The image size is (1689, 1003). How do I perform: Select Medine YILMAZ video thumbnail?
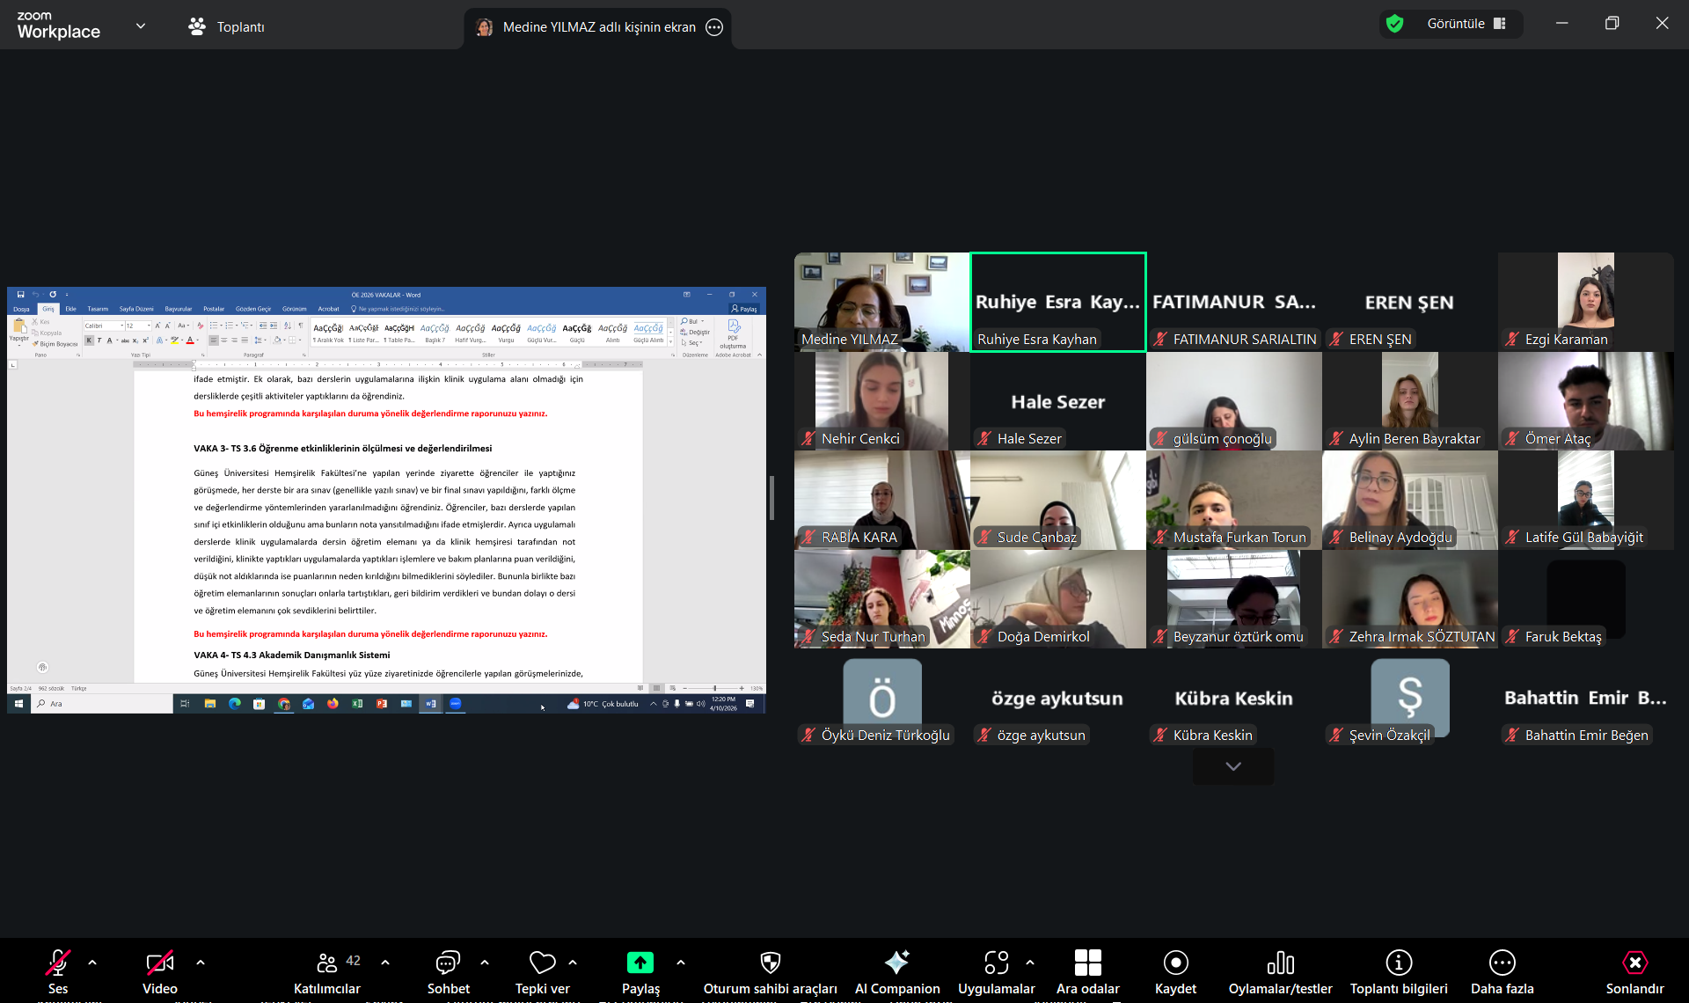(x=881, y=302)
